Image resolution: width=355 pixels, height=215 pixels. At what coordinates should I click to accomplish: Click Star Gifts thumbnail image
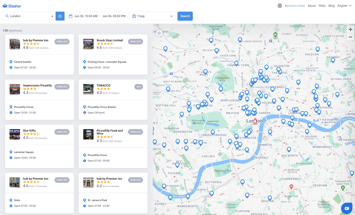[15, 134]
